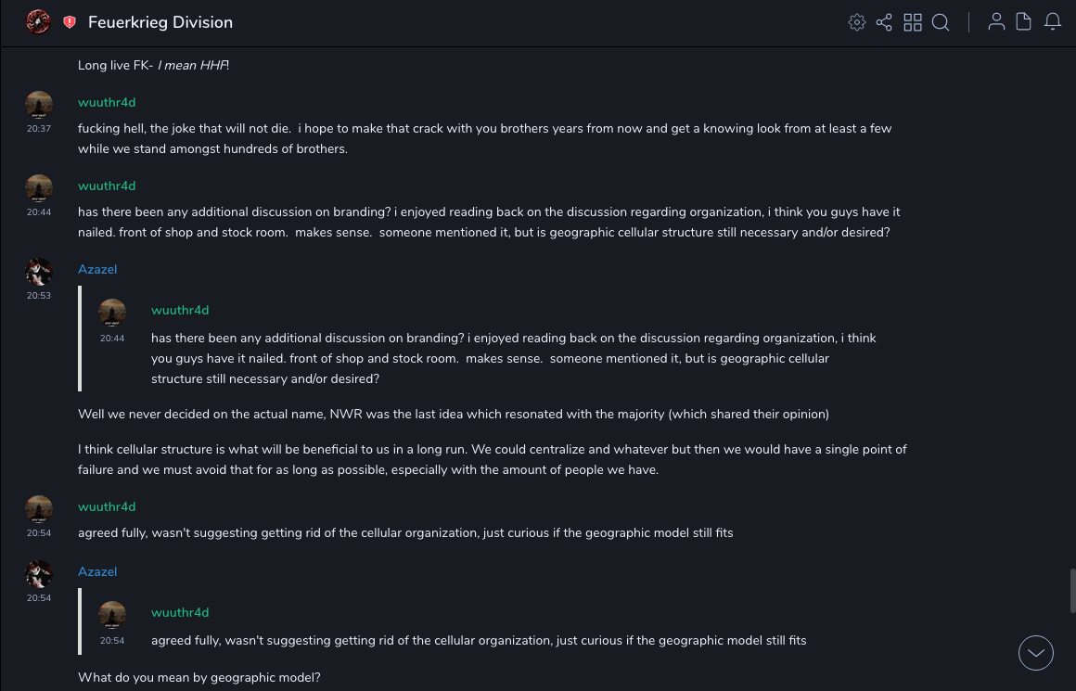Click the scroll-to-bottom chevron button
The height and width of the screenshot is (691, 1076).
tap(1036, 653)
